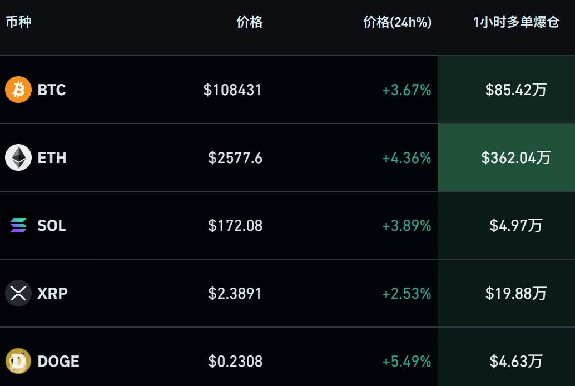
Task: Click DOGE 24h change +5.49%
Action: pyautogui.click(x=407, y=362)
